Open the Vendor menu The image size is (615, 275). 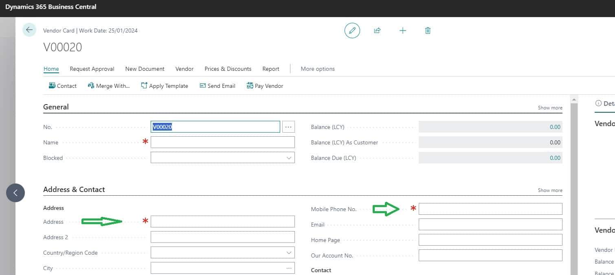[184, 69]
